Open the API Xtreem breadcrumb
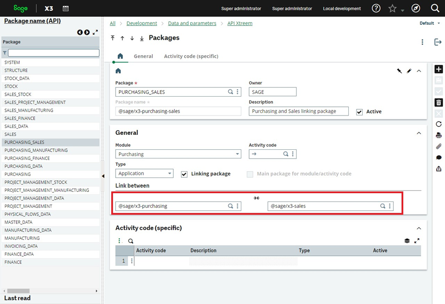Viewport: 445px width, 304px height. click(x=240, y=23)
